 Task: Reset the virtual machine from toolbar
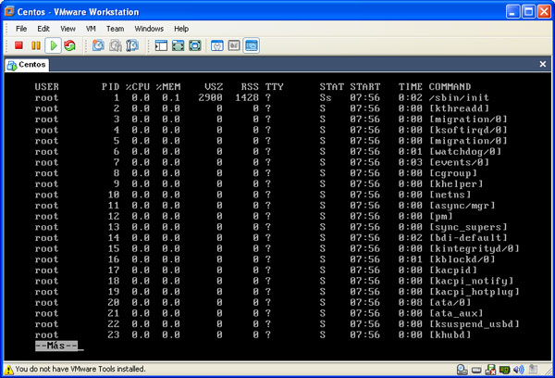(69, 45)
